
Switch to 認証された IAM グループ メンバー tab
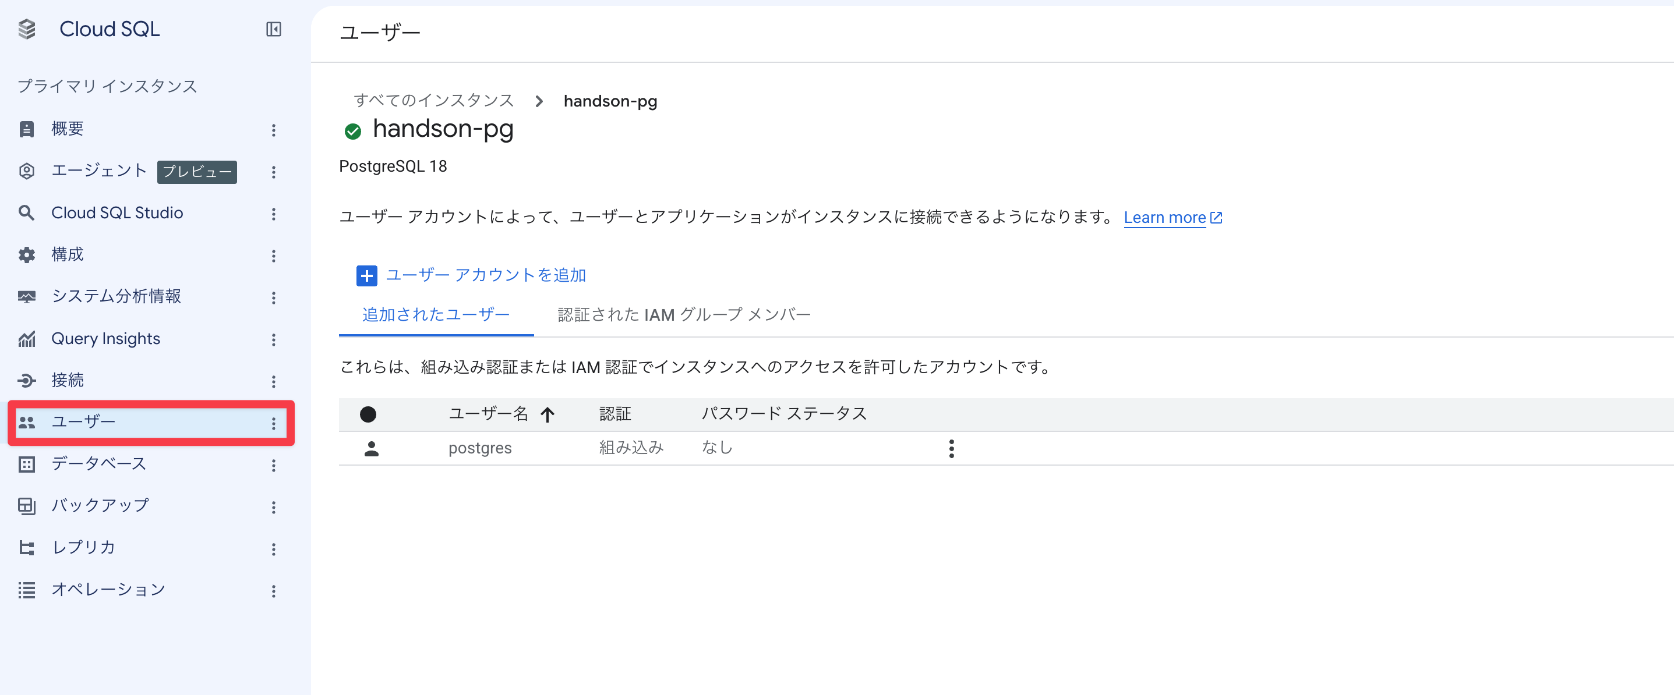pyautogui.click(x=684, y=315)
